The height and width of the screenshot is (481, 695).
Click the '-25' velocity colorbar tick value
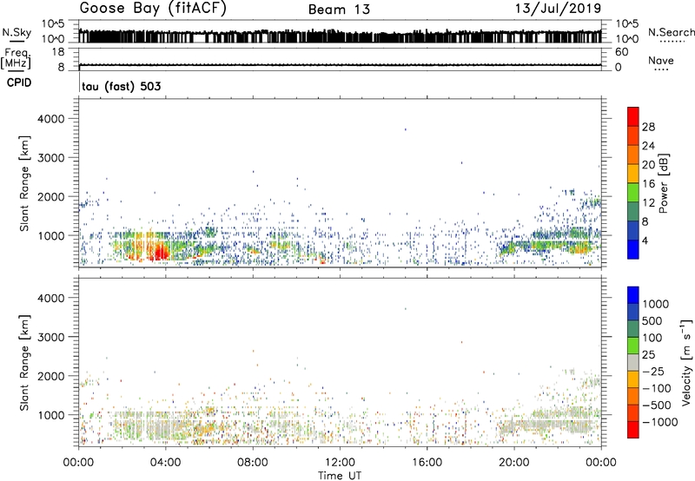point(653,372)
